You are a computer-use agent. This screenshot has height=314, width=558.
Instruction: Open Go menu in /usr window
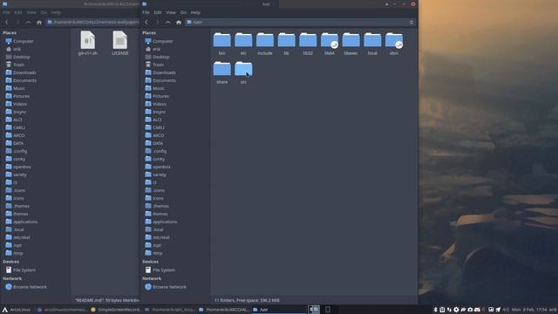(183, 12)
